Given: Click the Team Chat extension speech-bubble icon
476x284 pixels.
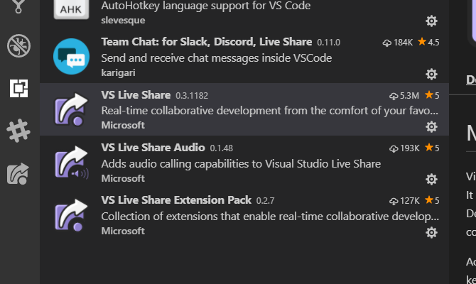Looking at the screenshot, I should point(71,56).
